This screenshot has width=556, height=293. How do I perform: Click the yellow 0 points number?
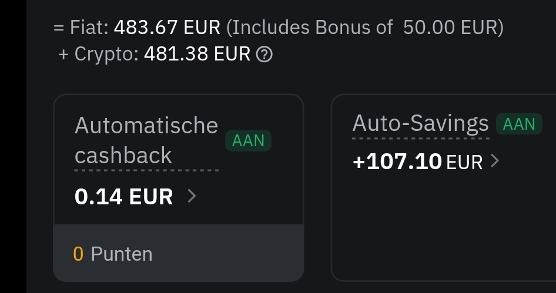(78, 254)
